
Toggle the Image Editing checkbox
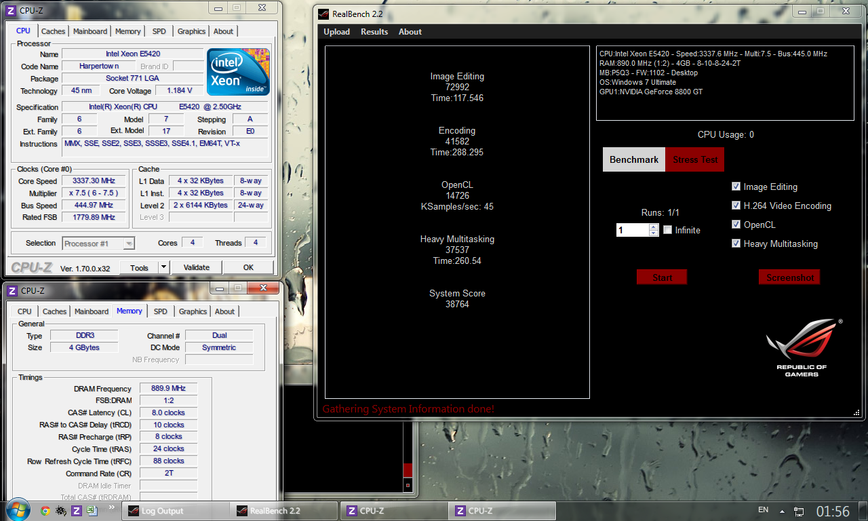pos(736,187)
